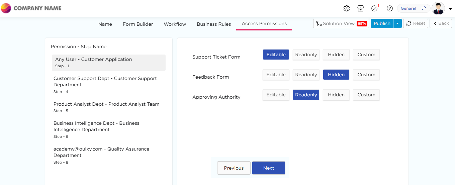
Task: Expand the Publish dropdown arrow
Action: (x=397, y=23)
